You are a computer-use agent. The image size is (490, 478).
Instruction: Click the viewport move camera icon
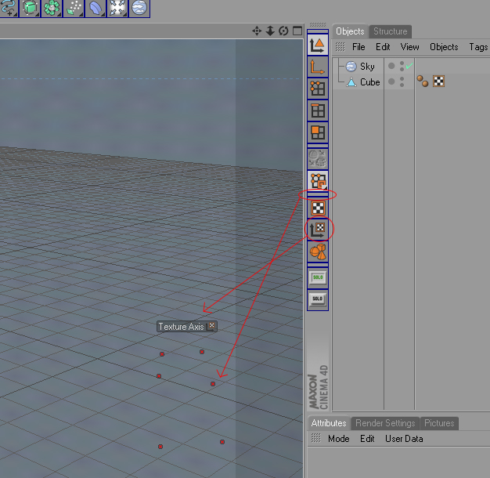(257, 31)
